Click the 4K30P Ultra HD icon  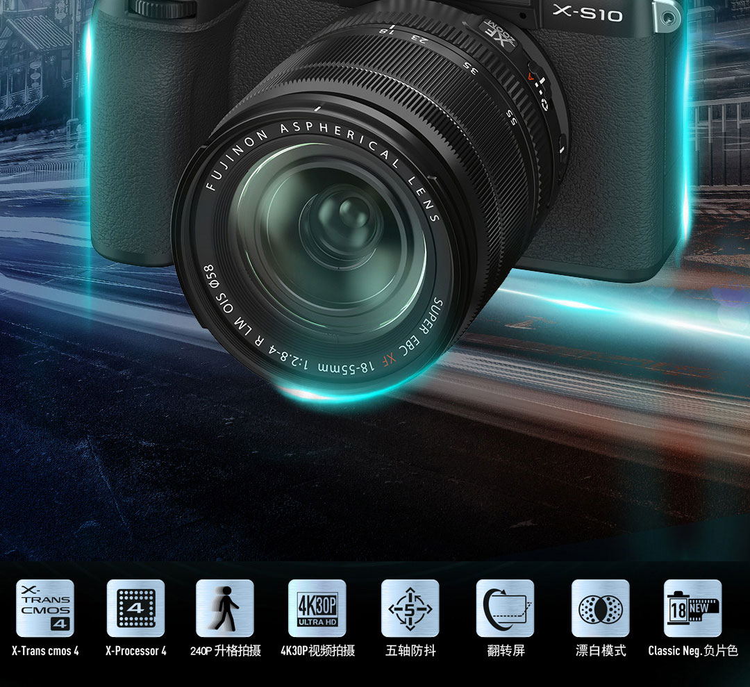coord(317,608)
